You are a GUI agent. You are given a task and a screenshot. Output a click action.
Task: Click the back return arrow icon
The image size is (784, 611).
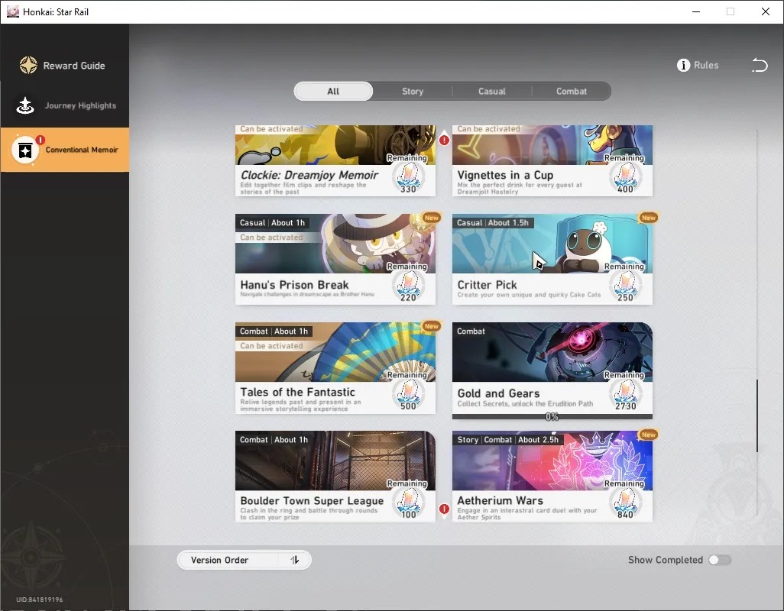760,65
